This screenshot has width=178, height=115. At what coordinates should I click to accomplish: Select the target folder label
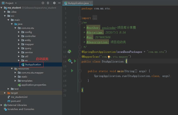tap(14, 93)
